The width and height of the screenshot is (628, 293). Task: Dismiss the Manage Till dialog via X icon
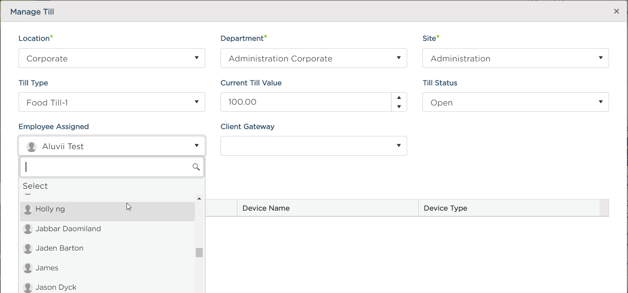(x=616, y=11)
